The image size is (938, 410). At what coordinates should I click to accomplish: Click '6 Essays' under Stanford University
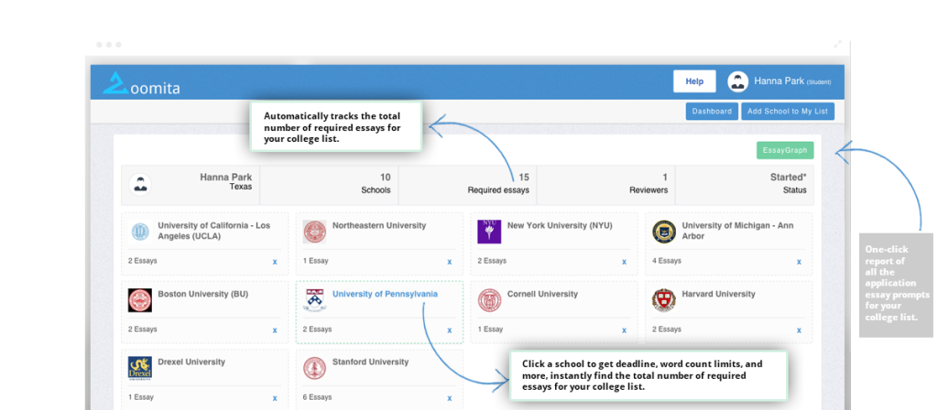click(317, 397)
